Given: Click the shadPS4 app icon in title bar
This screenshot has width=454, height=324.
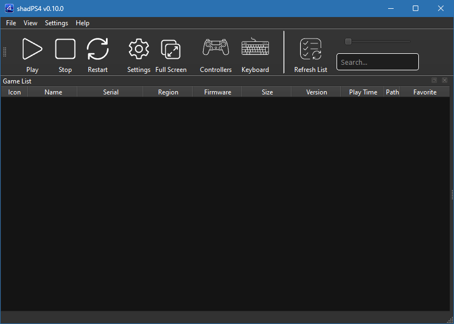Looking at the screenshot, I should (9, 8).
